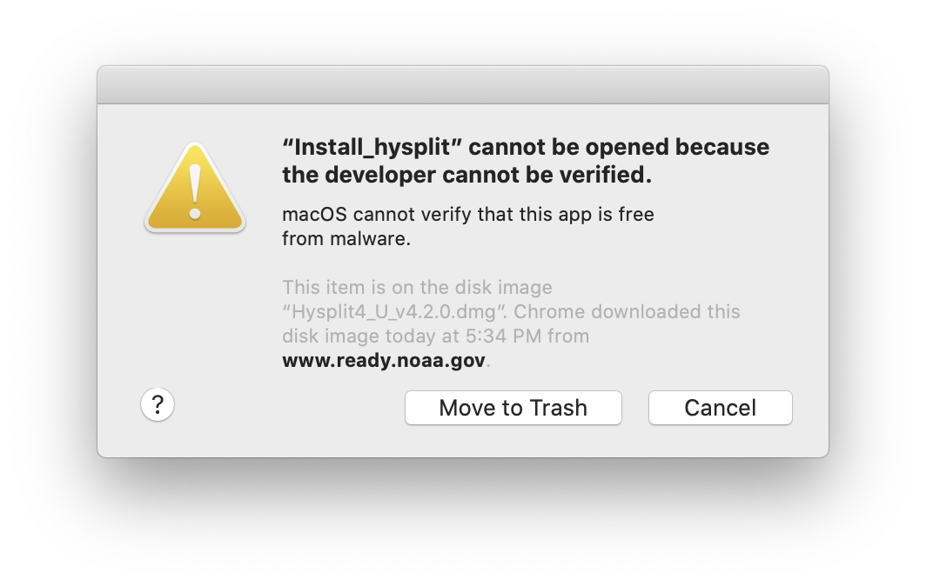This screenshot has width=926, height=586.
Task: Choose Move to Trash
Action: coord(513,408)
